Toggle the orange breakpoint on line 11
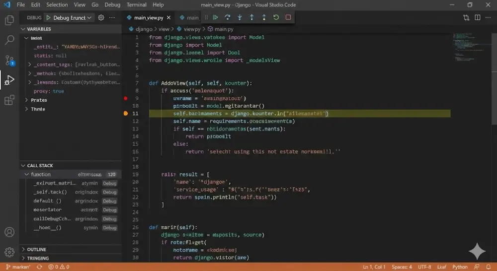Screen dimensions: 497x271 click(x=126, y=113)
